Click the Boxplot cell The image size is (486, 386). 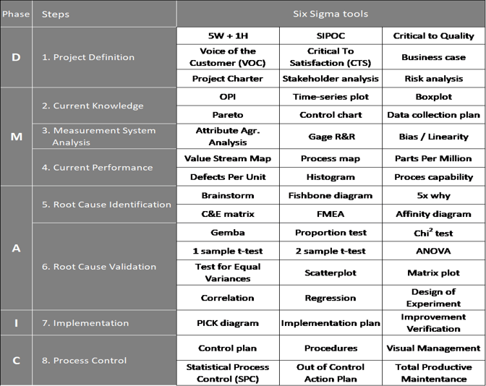(x=433, y=97)
